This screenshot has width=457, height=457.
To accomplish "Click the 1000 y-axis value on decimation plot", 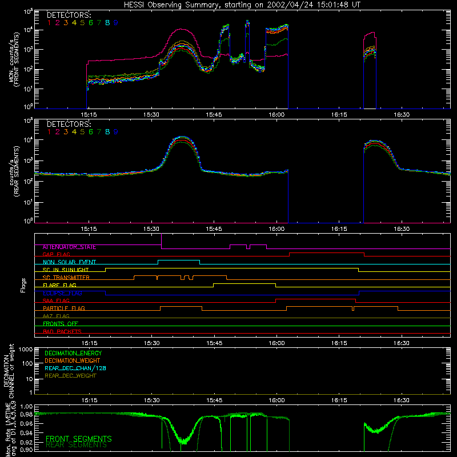I will 26,350.
